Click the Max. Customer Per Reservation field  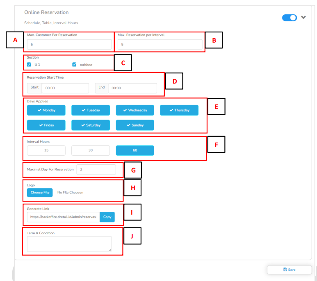68,44
